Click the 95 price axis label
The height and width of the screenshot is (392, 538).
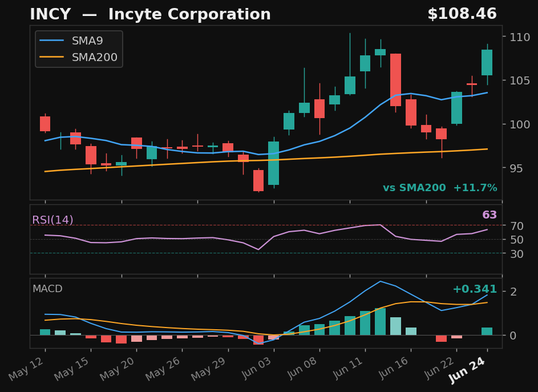(x=516, y=168)
